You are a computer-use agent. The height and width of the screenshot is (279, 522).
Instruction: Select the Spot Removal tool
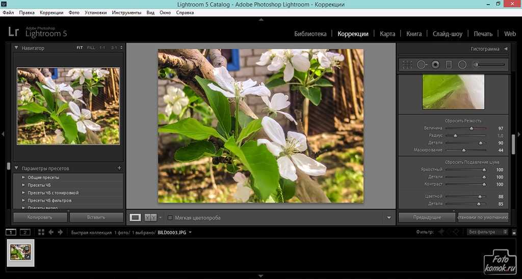[422, 65]
